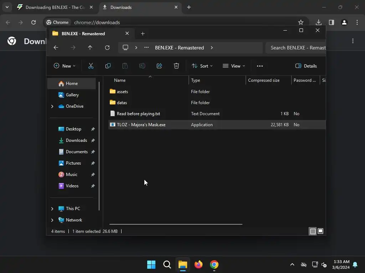Open Chrome from the taskbar
This screenshot has width=365, height=273.
214,264
